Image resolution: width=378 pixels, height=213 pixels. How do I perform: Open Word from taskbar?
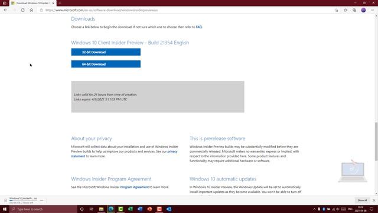click(x=140, y=209)
